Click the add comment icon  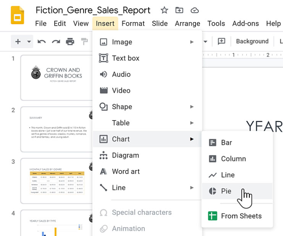(222, 41)
